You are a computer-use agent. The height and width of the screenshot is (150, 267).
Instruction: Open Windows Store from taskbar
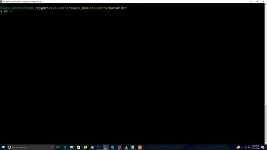78,147
